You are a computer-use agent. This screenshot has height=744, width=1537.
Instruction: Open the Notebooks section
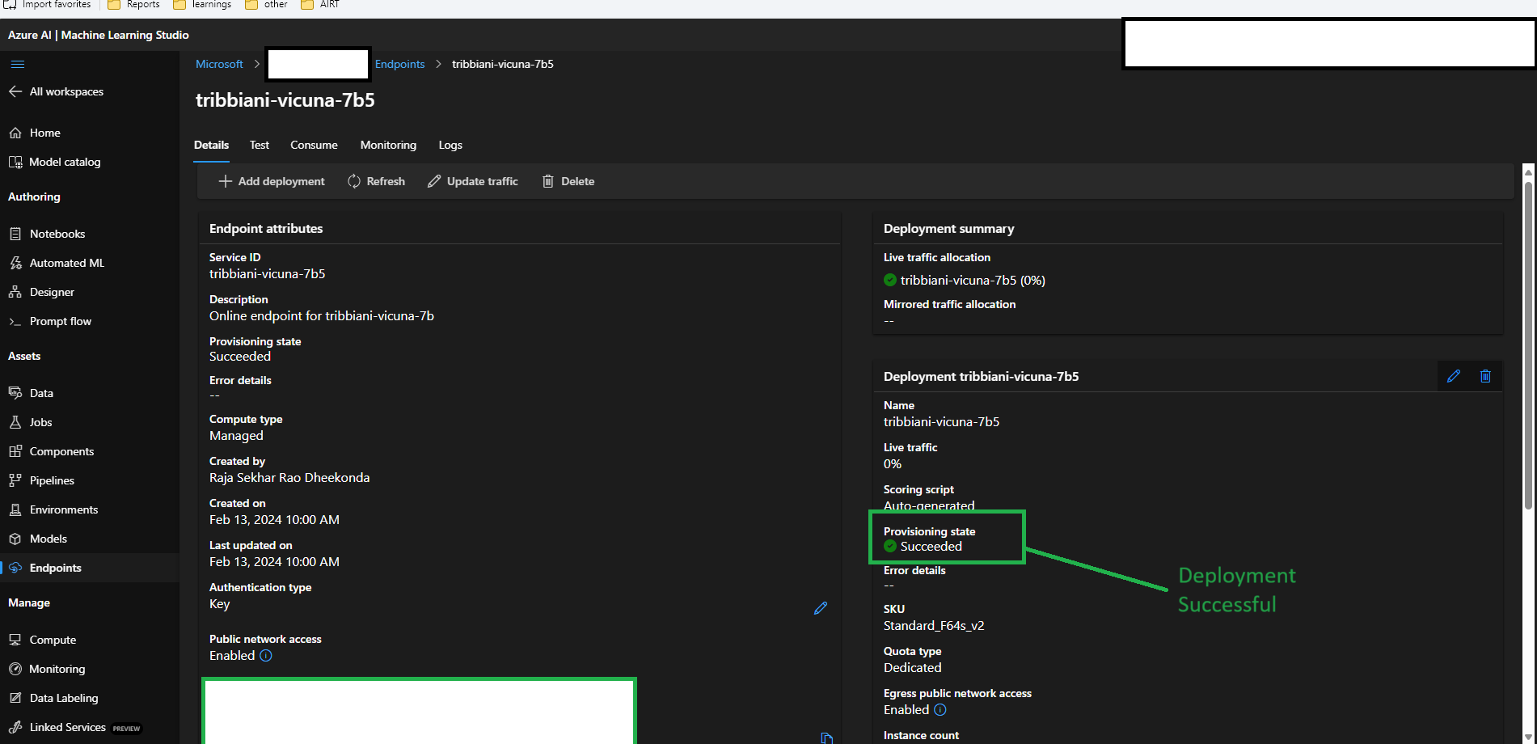[57, 234]
